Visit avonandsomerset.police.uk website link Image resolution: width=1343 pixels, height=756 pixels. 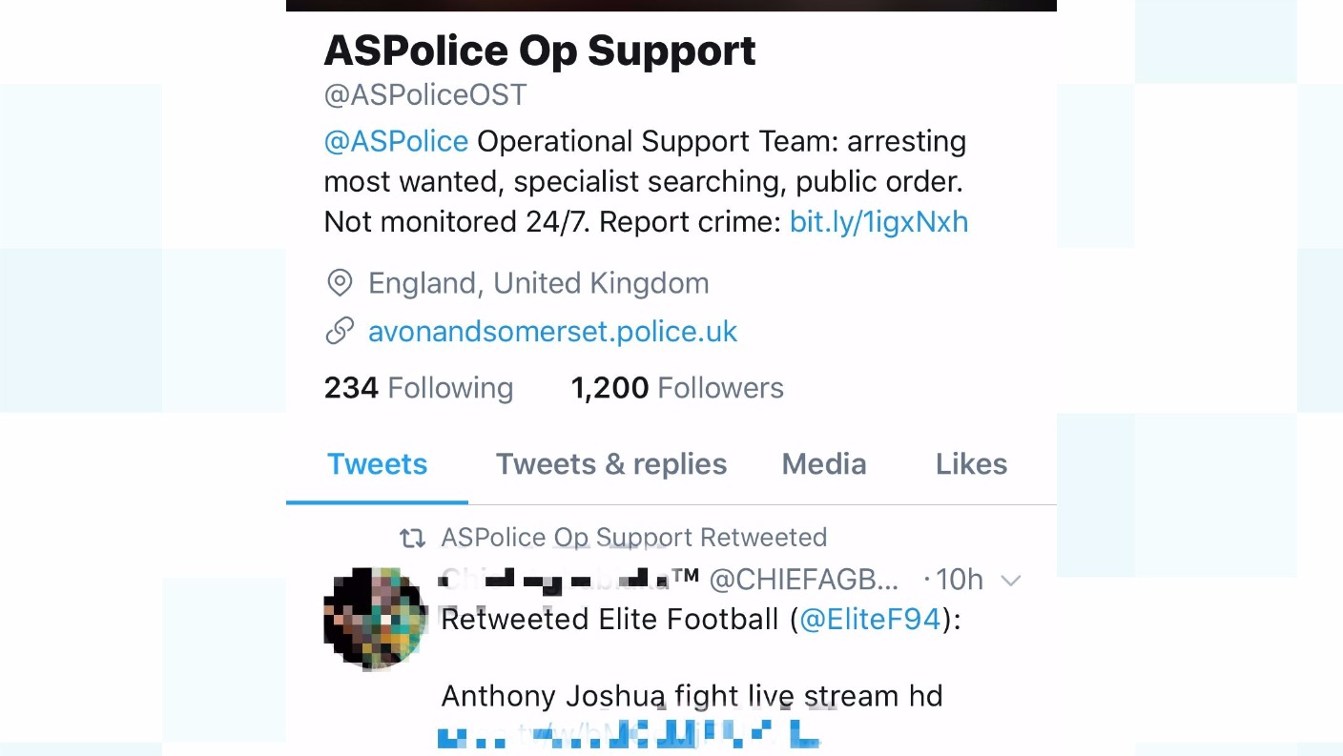point(552,331)
